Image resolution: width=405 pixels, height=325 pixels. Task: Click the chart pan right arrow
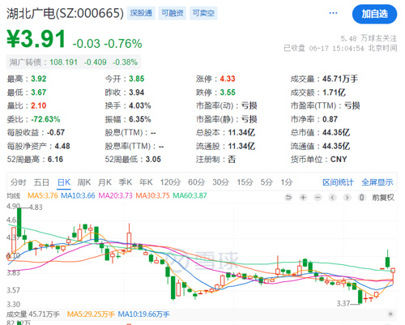click(x=347, y=198)
